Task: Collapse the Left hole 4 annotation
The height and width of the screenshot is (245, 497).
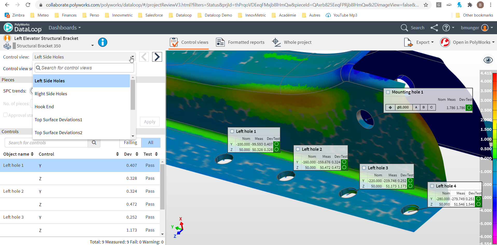Action: click(432, 186)
